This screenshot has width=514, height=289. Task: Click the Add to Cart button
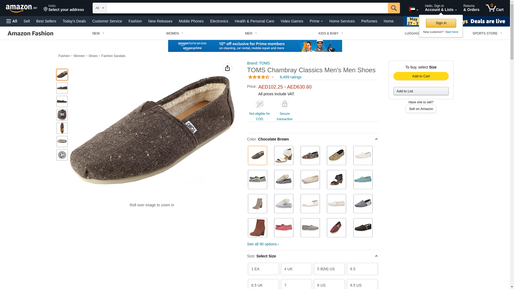click(421, 76)
